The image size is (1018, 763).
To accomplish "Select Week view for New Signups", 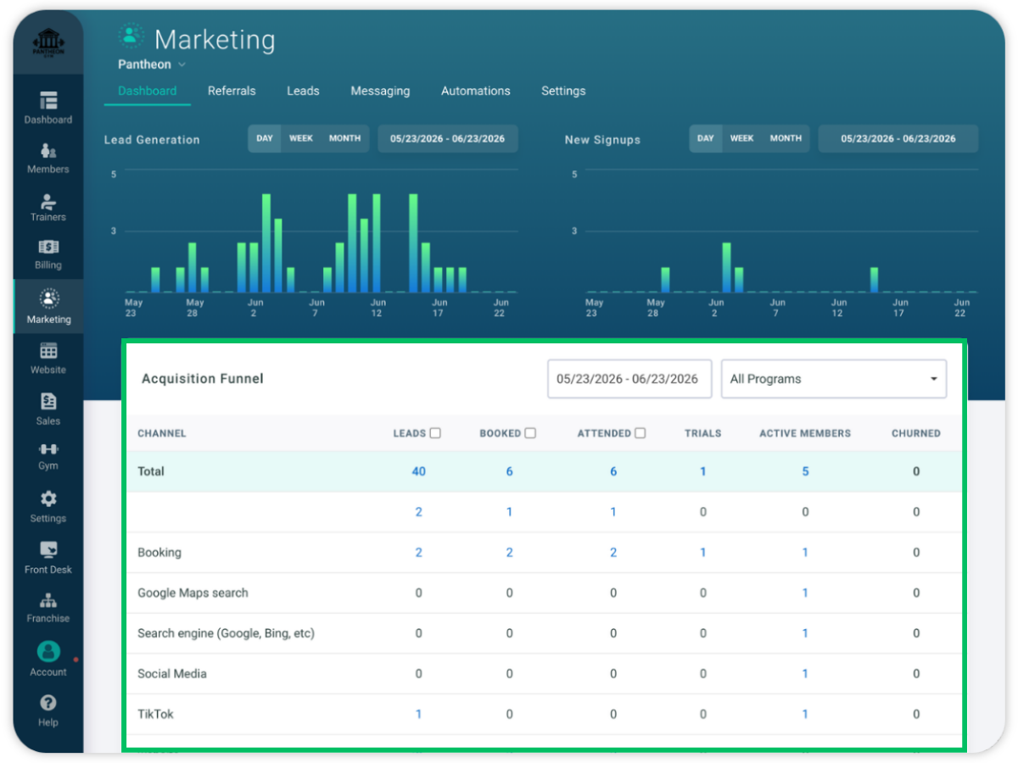I will tap(742, 139).
